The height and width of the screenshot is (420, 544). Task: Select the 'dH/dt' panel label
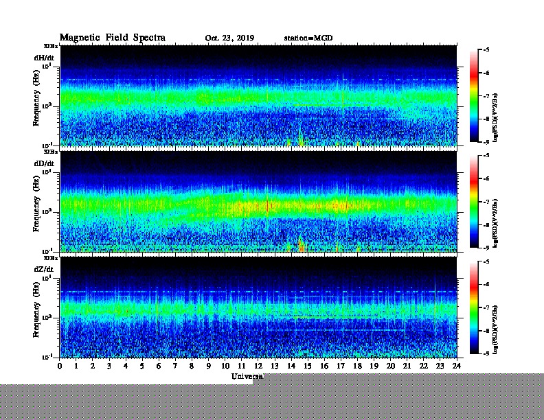pos(44,58)
